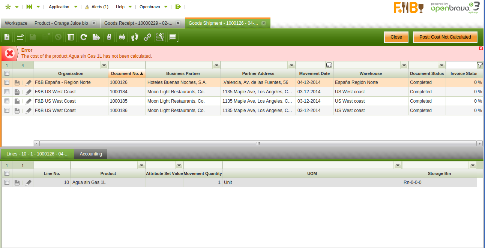Expand the Organization filter dropdown
Image resolution: width=485 pixels, height=248 pixels.
[104, 66]
